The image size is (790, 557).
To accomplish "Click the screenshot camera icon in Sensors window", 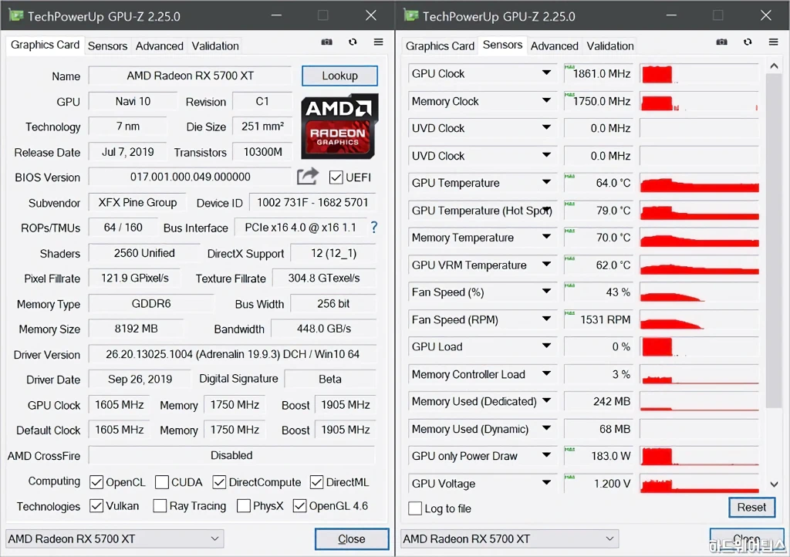I will 721,42.
